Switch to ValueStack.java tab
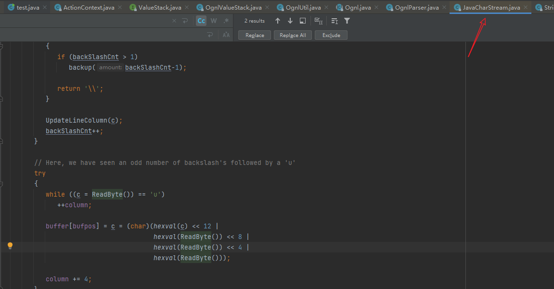Screen dimensions: 554x289 160,7
